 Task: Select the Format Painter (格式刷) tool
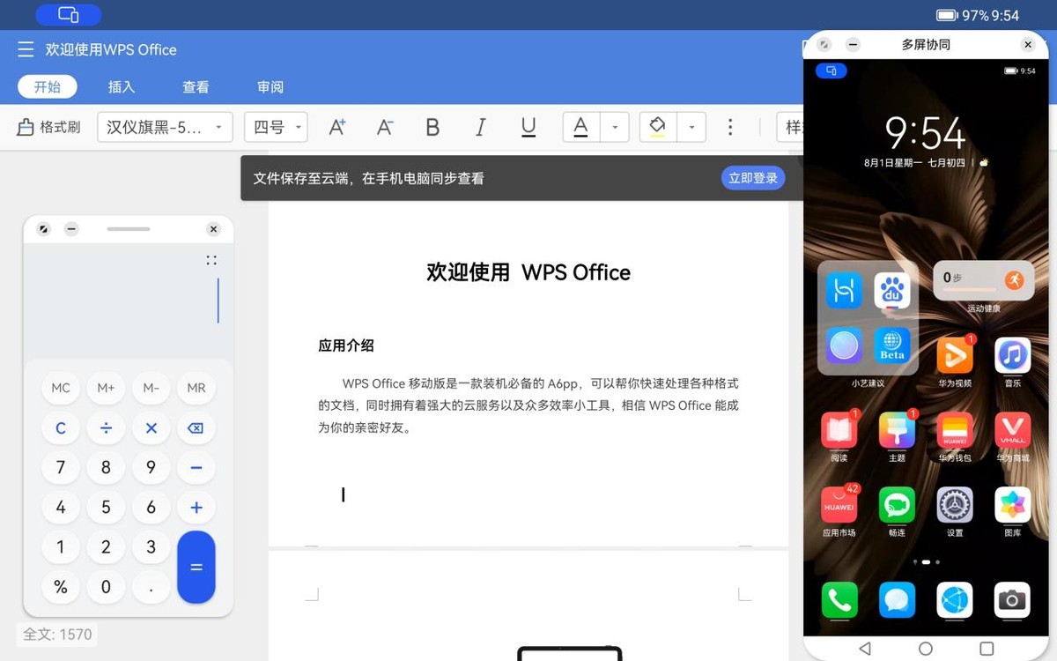[48, 126]
